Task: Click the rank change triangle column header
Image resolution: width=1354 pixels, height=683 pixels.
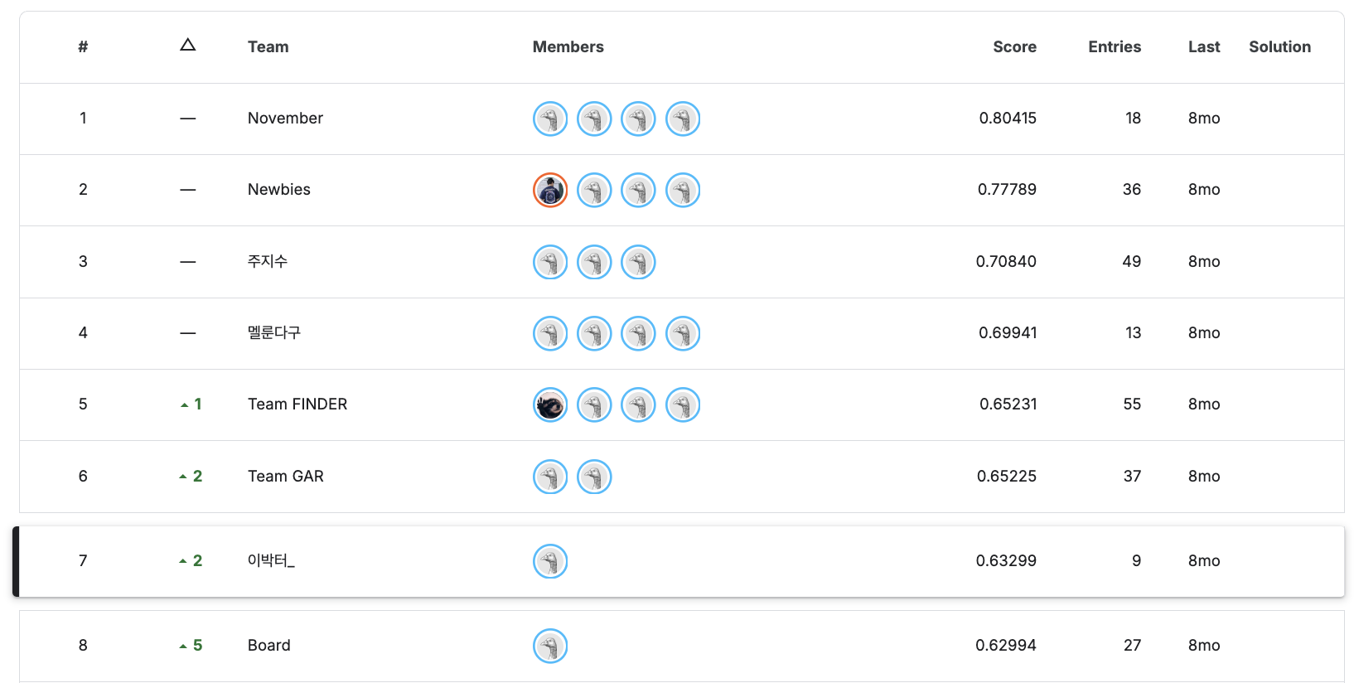Action: point(188,45)
